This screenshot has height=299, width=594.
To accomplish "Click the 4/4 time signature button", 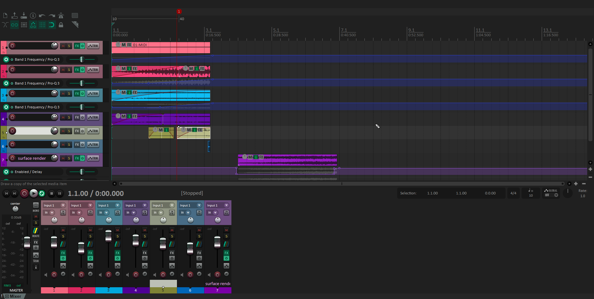I will [x=513, y=193].
